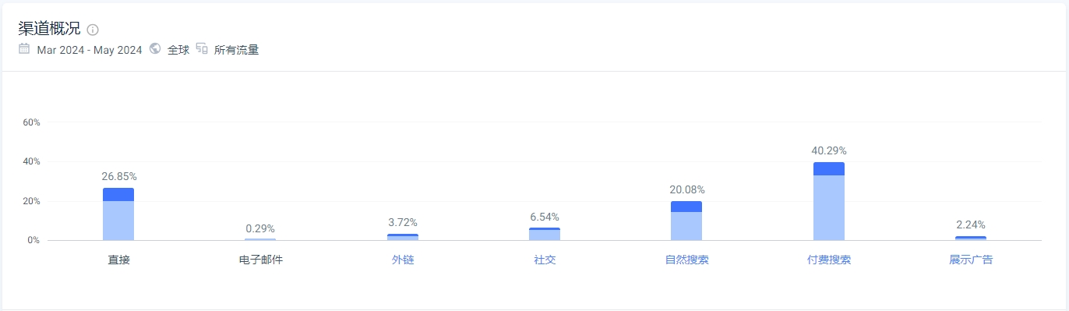The image size is (1069, 311).
Task: Select the 社交 bar showing 6.54%
Action: [545, 234]
